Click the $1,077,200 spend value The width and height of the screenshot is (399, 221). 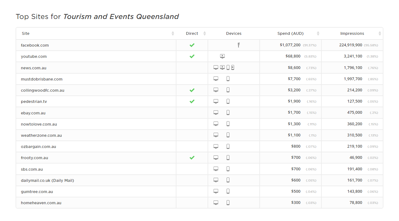(x=290, y=45)
